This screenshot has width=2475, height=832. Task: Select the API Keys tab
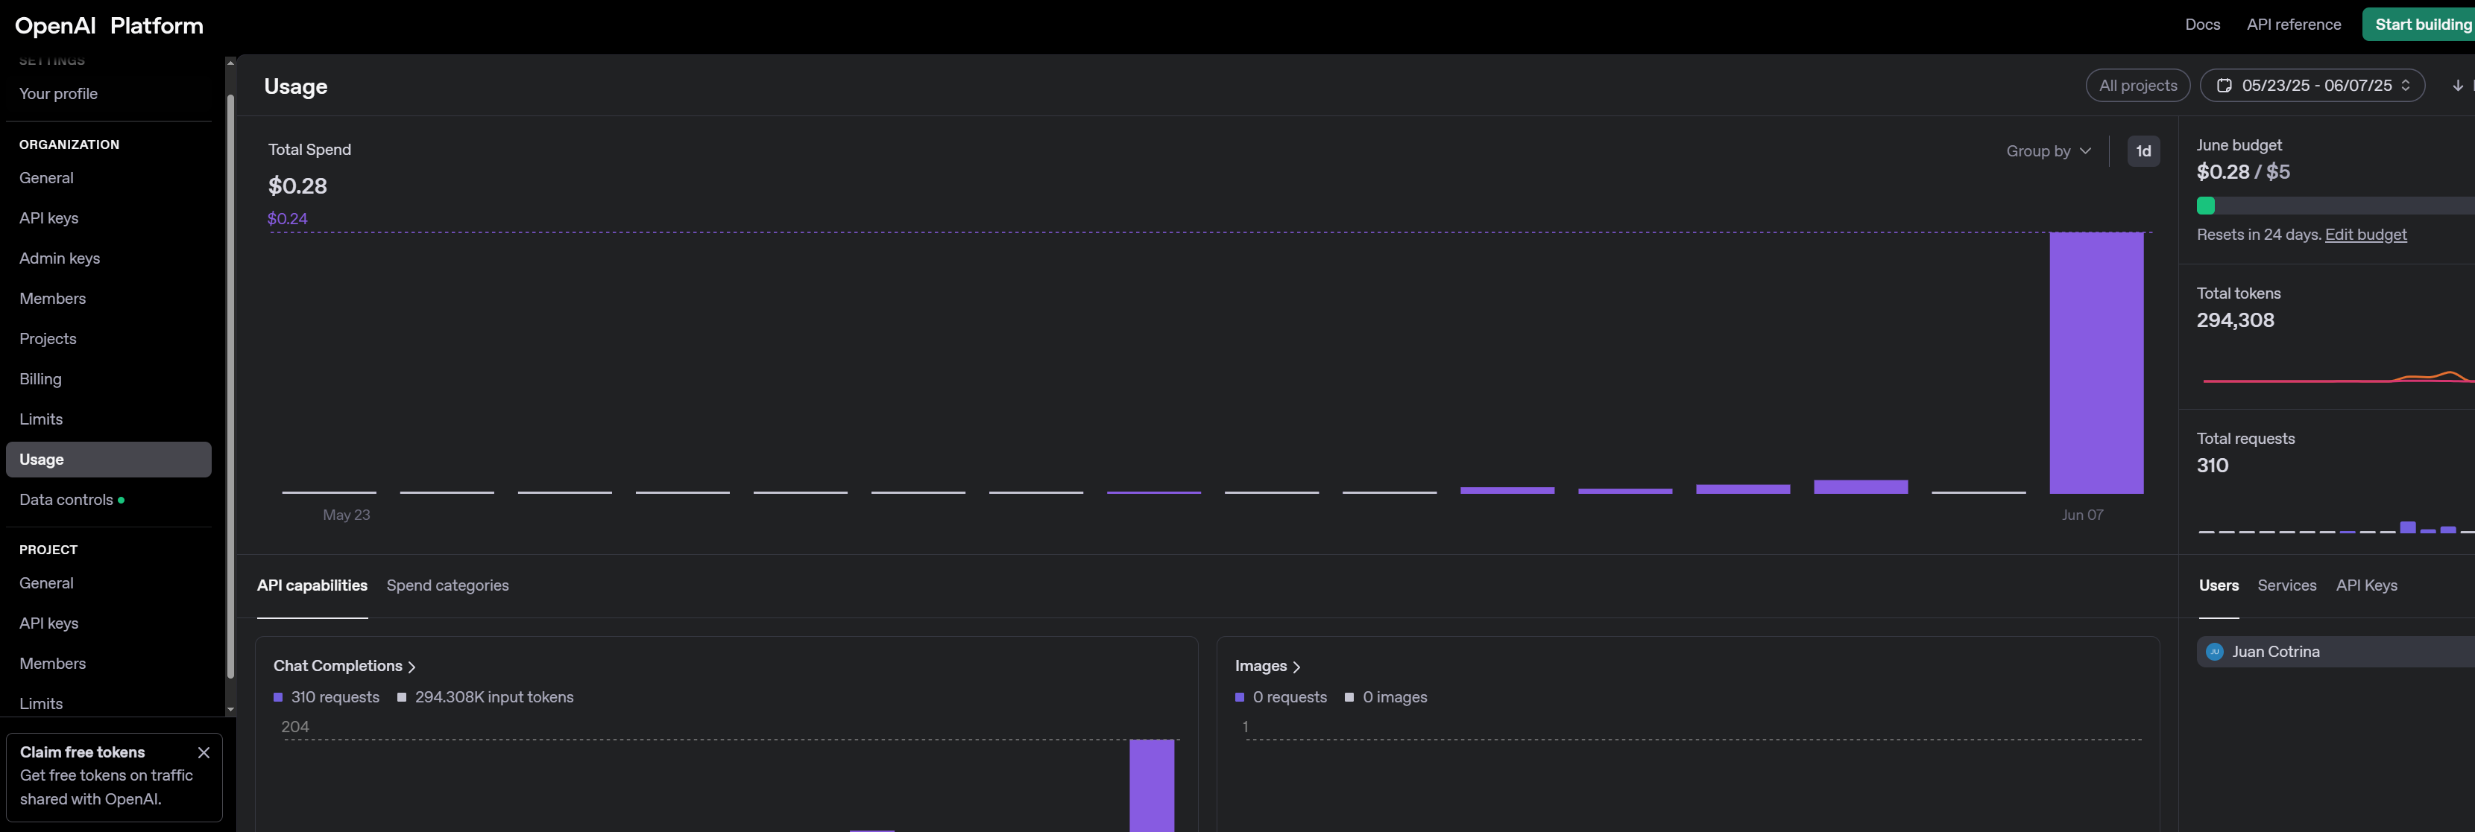pyautogui.click(x=2365, y=585)
